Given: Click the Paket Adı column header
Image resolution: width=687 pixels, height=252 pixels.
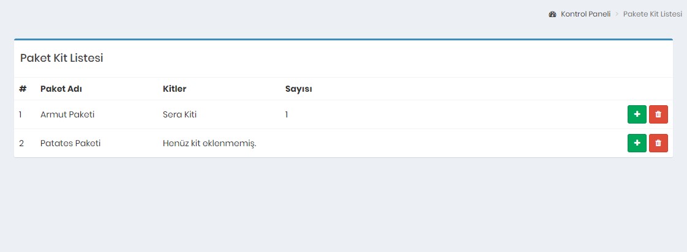Looking at the screenshot, I should pyautogui.click(x=61, y=89).
